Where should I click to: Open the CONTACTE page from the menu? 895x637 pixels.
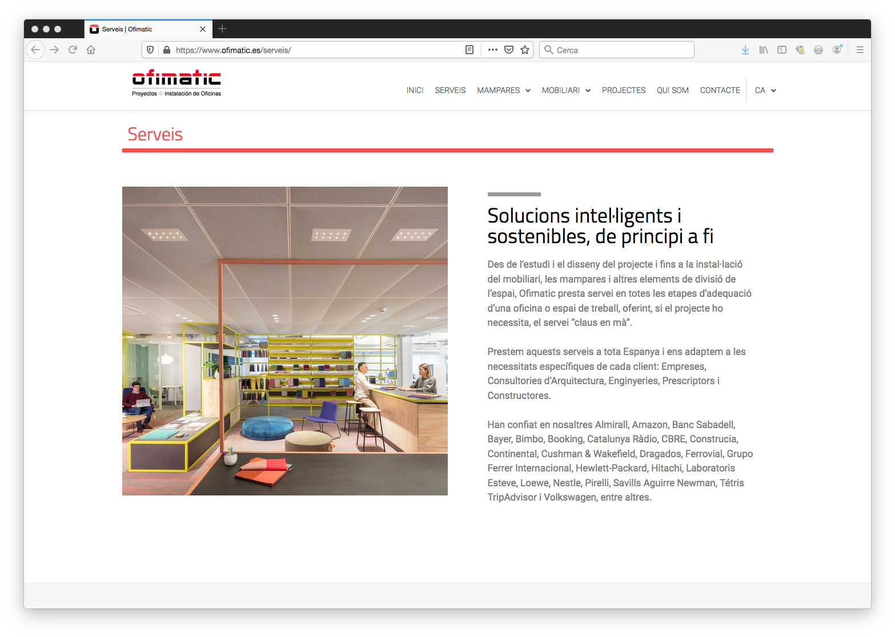[720, 90]
